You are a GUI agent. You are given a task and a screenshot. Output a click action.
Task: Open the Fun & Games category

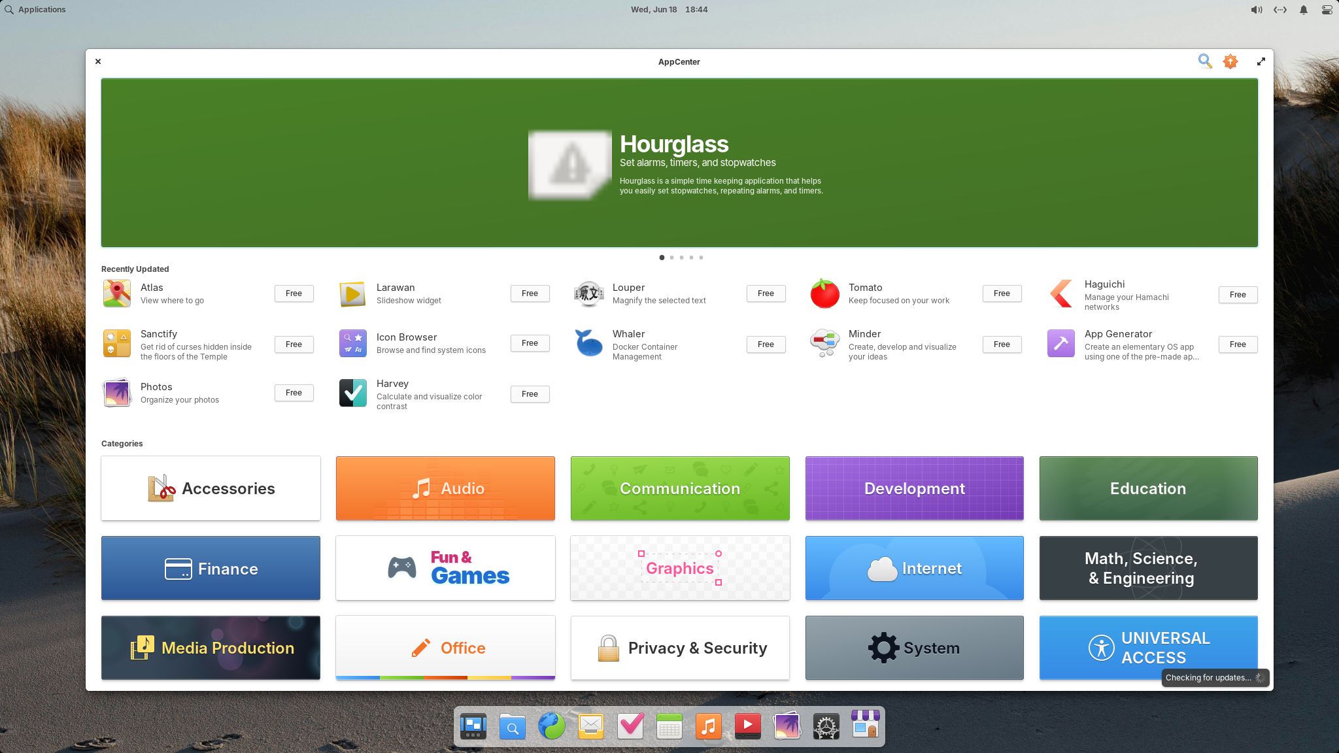pyautogui.click(x=445, y=568)
